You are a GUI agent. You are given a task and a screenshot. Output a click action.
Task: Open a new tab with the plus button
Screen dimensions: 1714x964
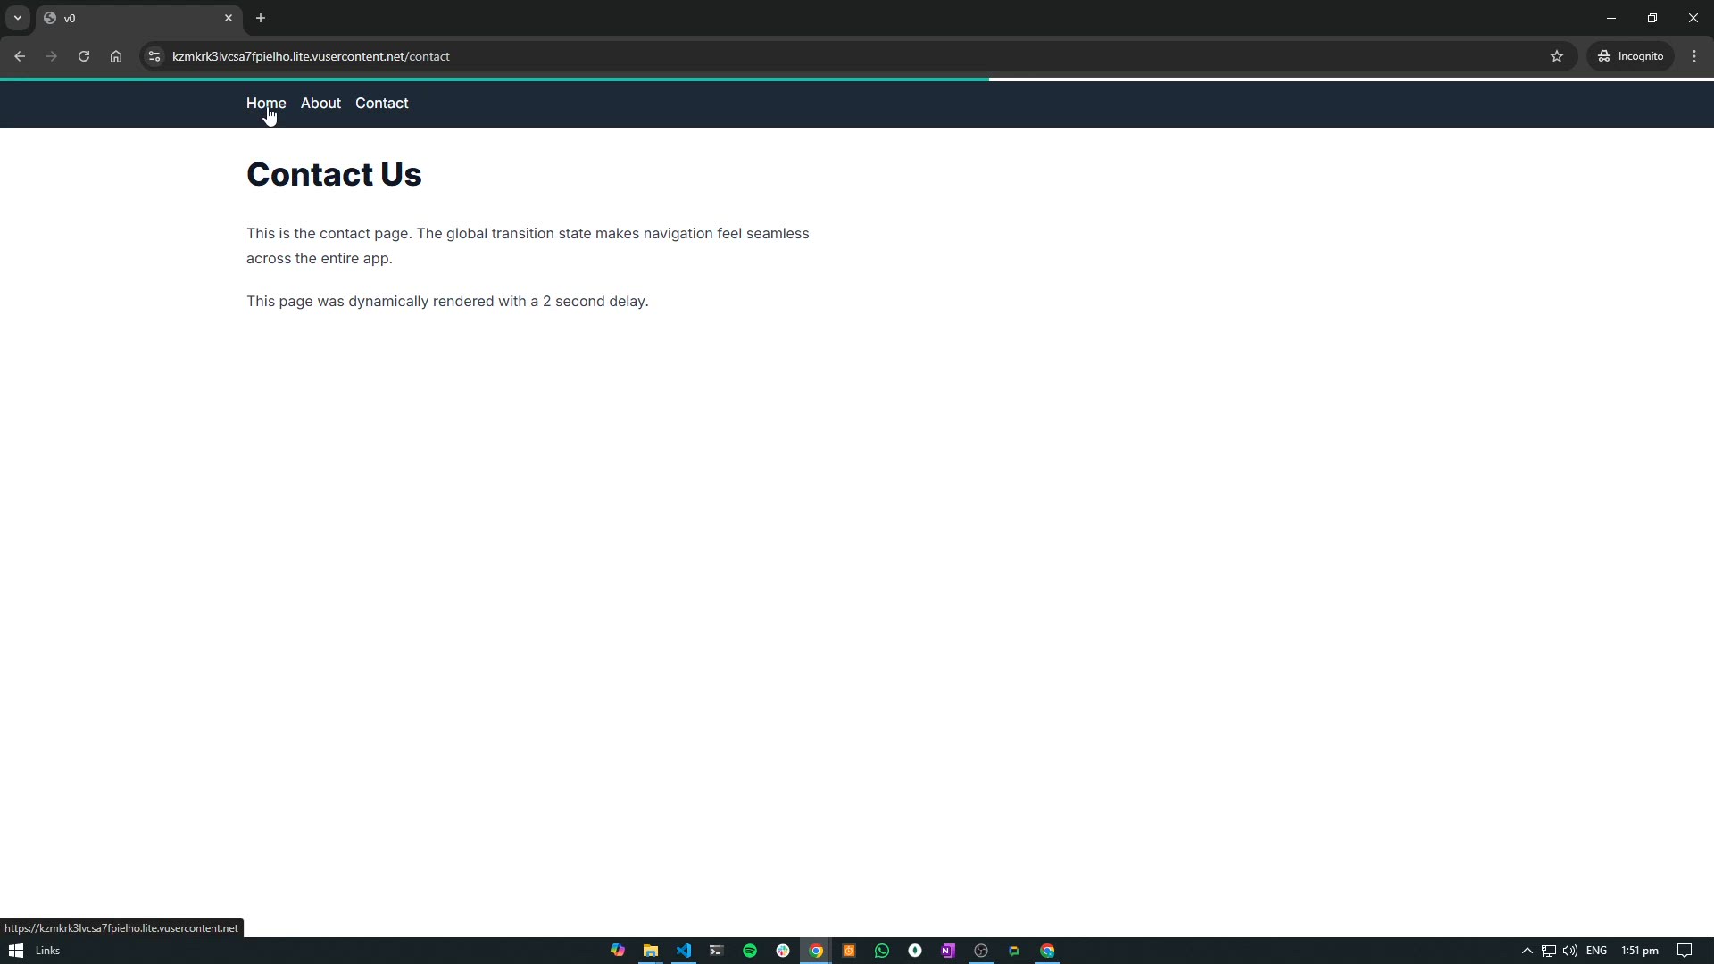261,18
